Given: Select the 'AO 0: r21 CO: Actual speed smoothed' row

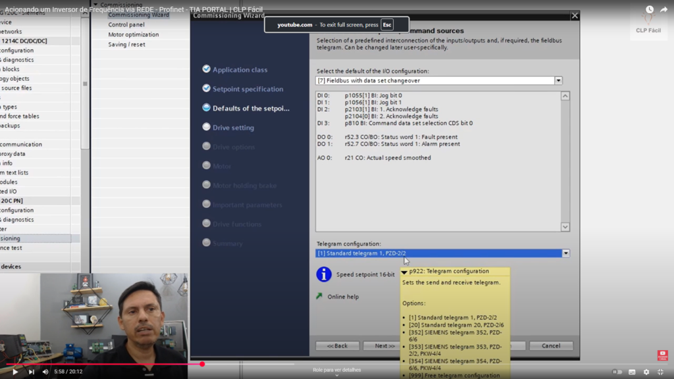Looking at the screenshot, I should pos(374,158).
